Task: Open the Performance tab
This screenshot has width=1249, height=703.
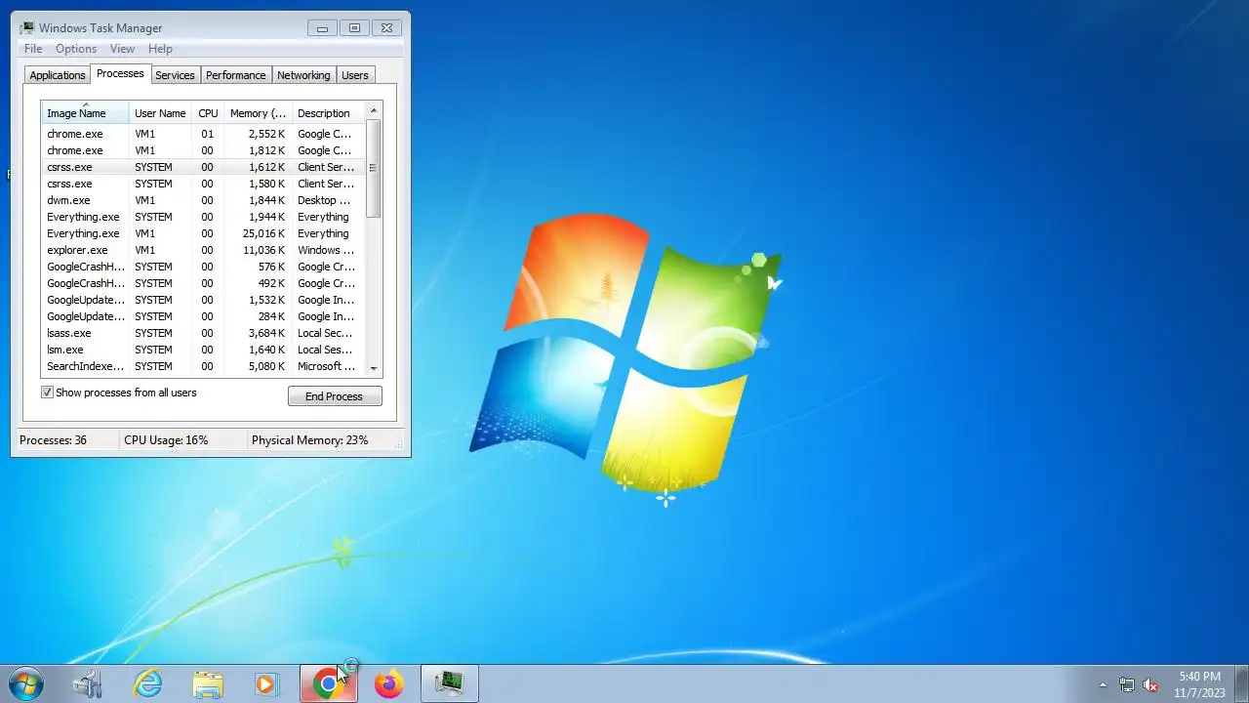Action: point(235,75)
